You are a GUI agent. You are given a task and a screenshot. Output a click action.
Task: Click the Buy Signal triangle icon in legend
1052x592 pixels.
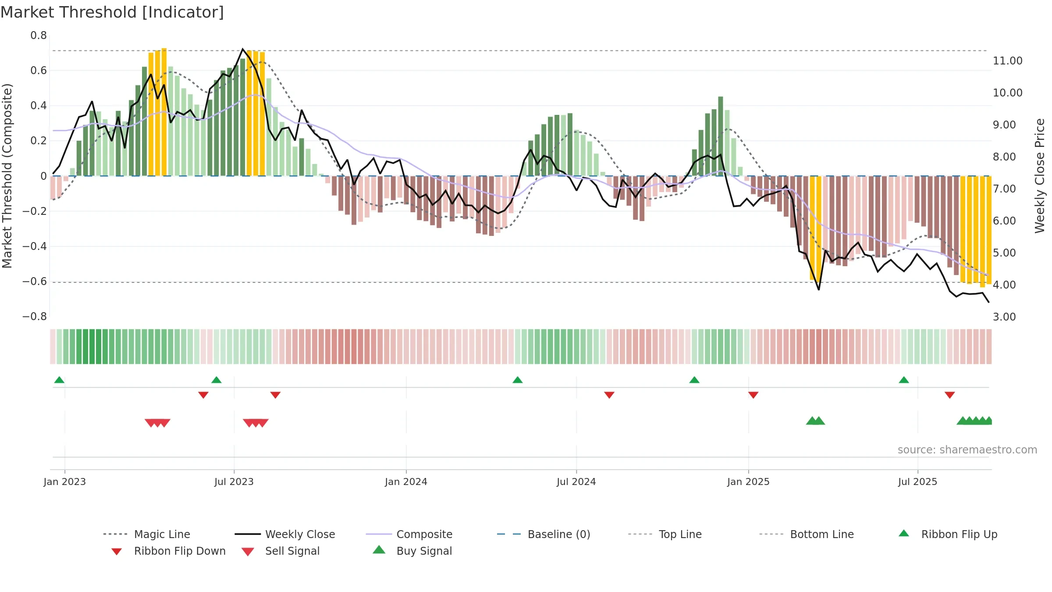point(379,549)
